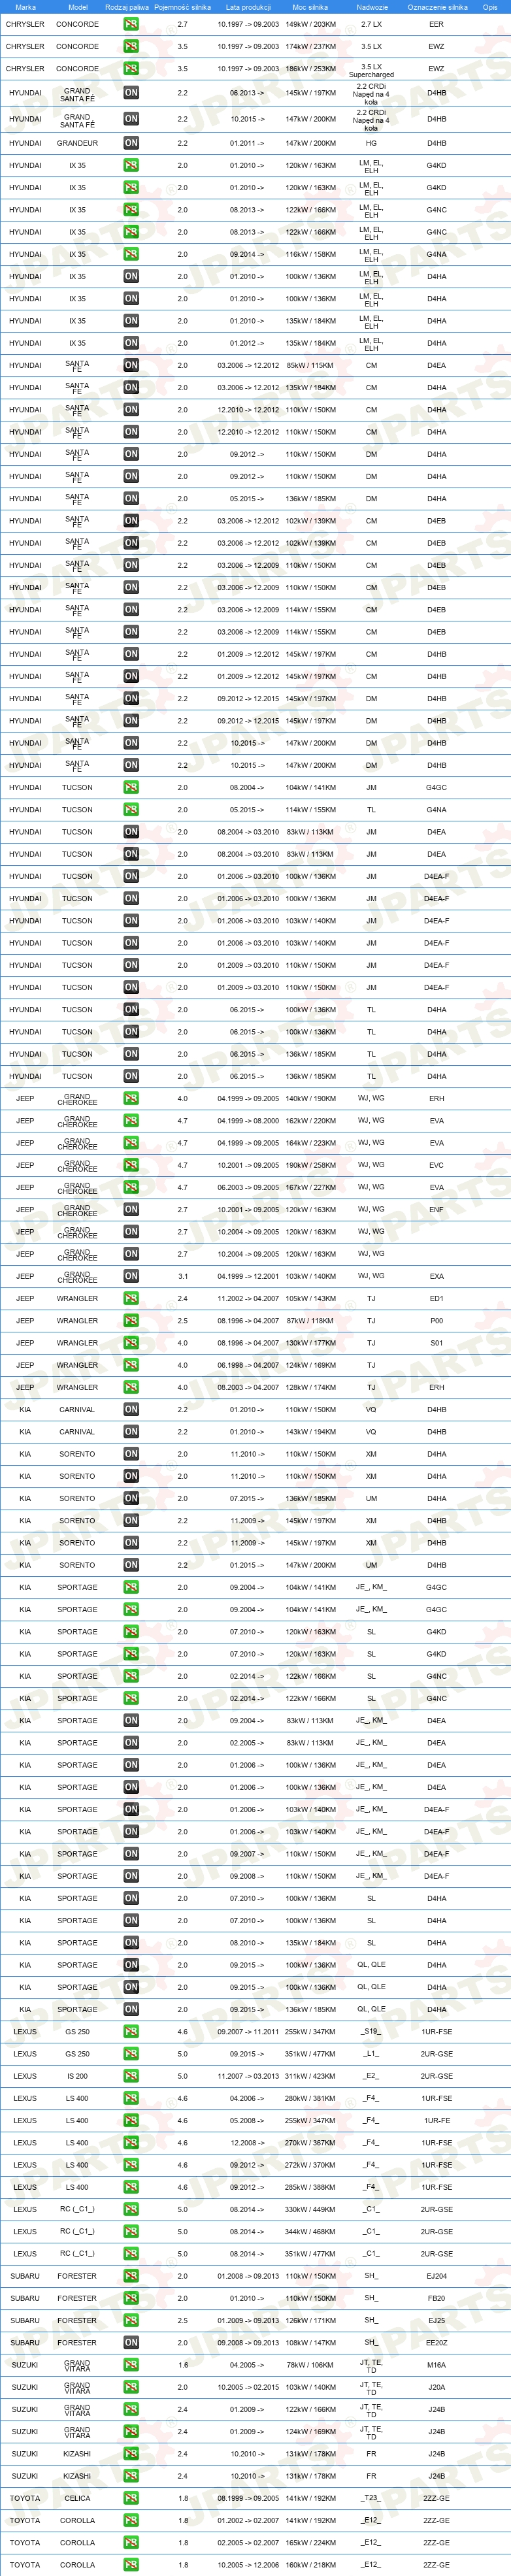Select the 'EXA' engine code cell
511x2576 pixels.
(436, 1276)
